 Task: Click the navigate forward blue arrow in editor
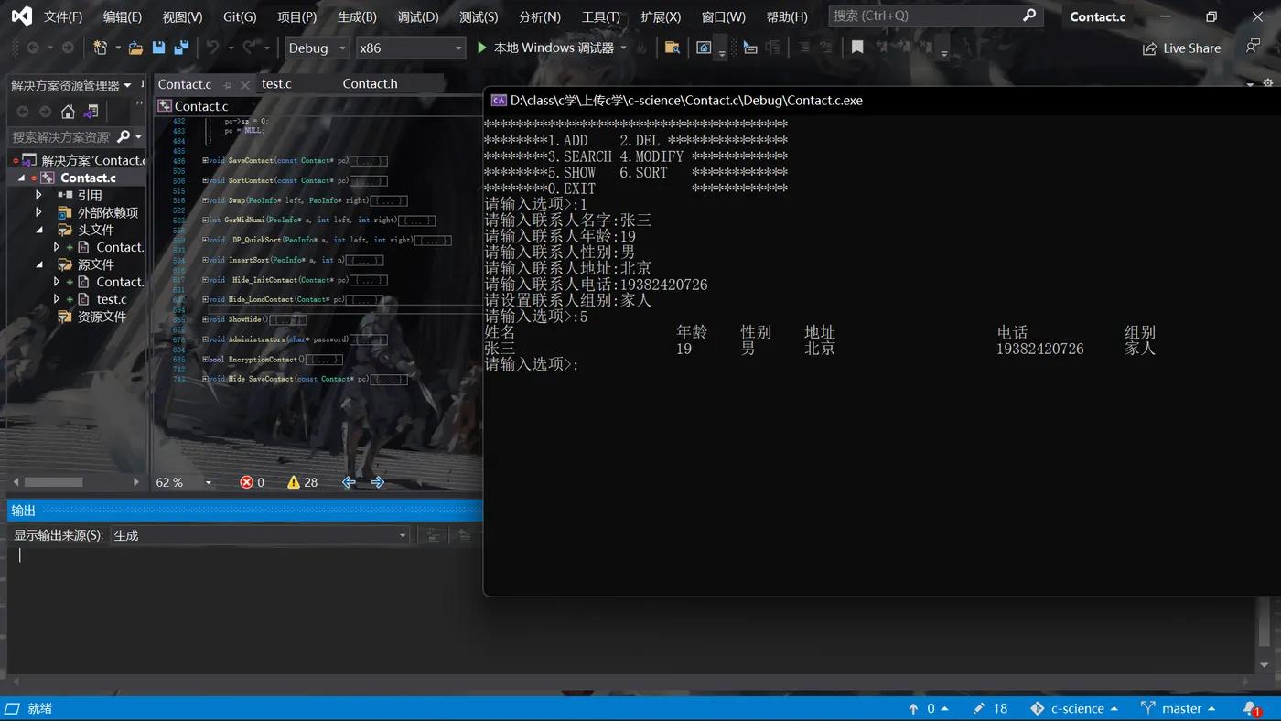(x=378, y=482)
